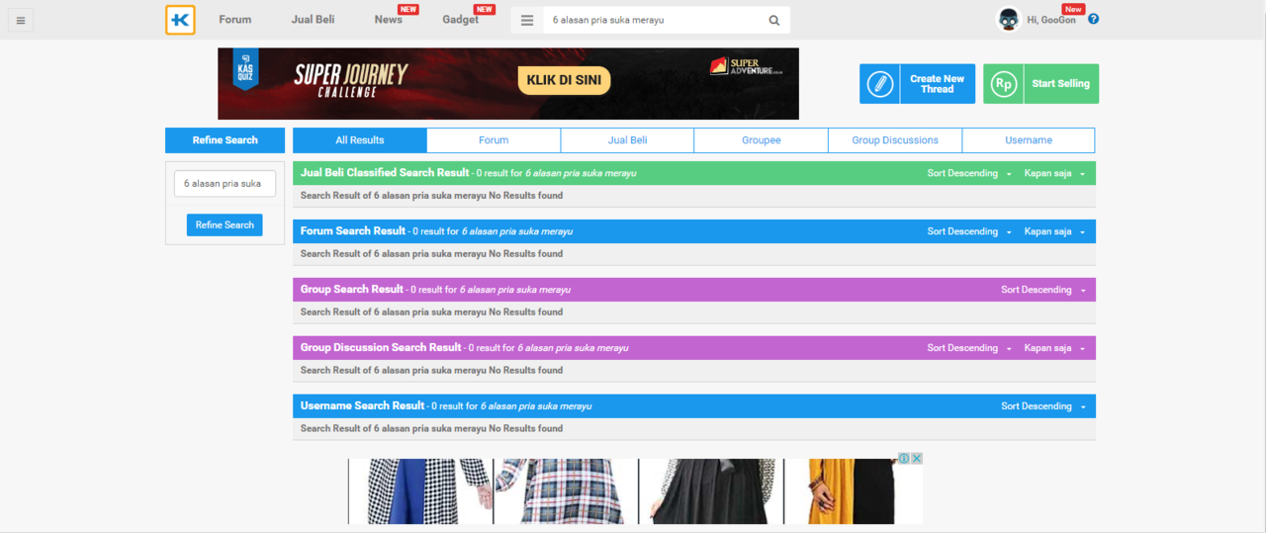Click KLIK DI SINI on banner
This screenshot has width=1266, height=533.
pos(564,81)
